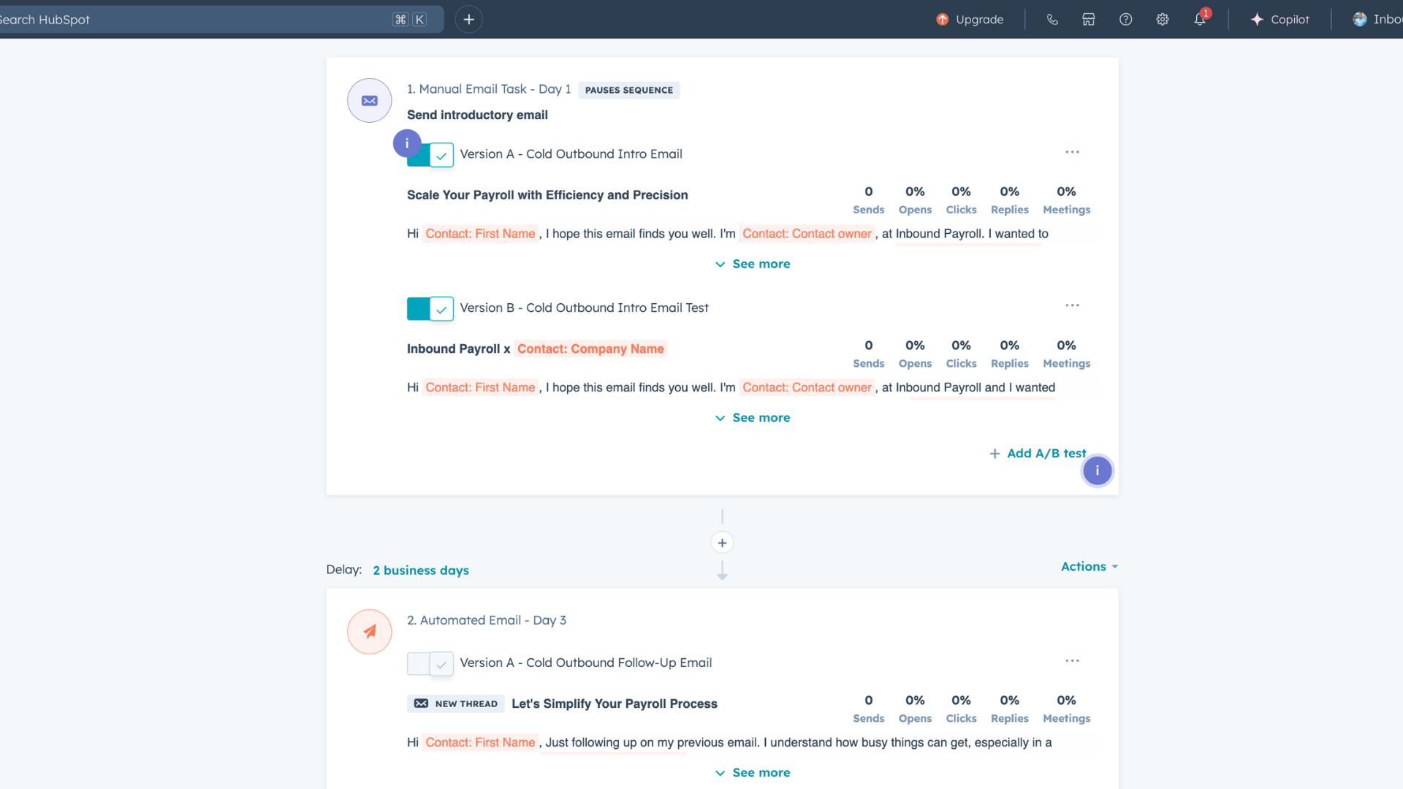Viewport: 1403px width, 789px height.
Task: Open three-dot menu for Version A intro email
Action: [1072, 152]
